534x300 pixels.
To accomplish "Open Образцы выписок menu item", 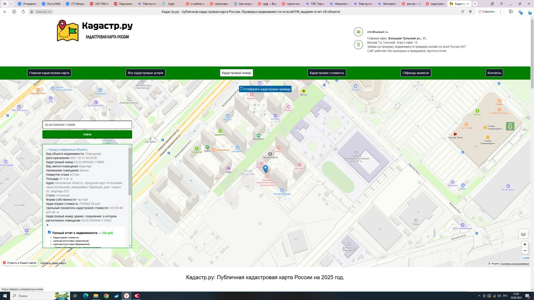I will tap(416, 73).
